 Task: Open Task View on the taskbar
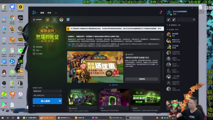pyautogui.click(x=13, y=118)
